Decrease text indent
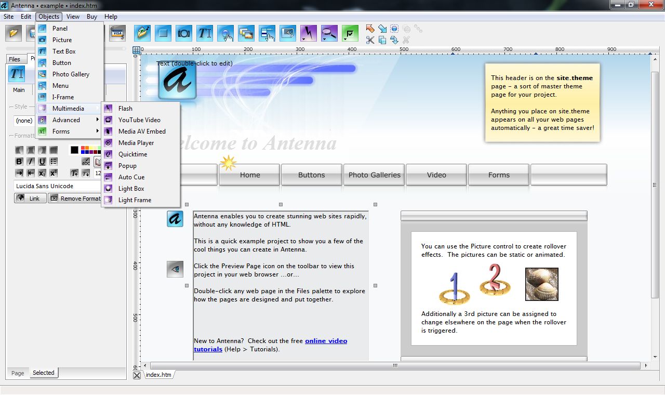Screen dimensions: 665x395 [x=31, y=173]
